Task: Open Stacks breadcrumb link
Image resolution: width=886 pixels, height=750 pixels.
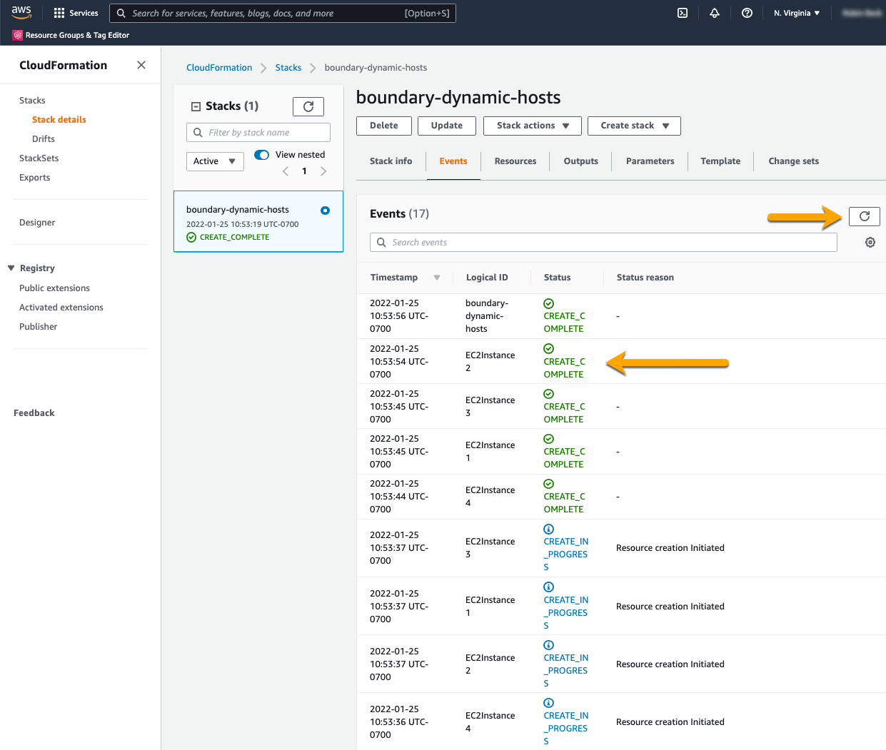Action: pos(288,68)
